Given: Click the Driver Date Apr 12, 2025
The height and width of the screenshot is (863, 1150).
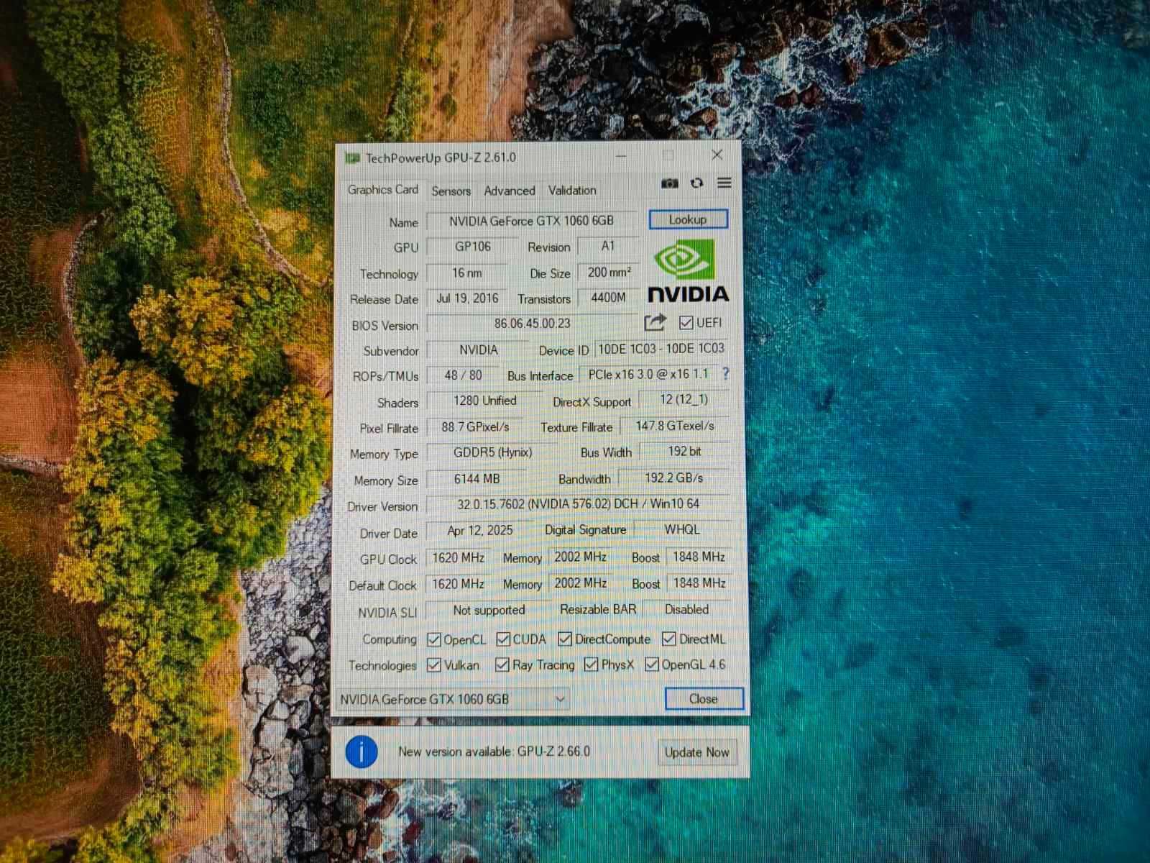Looking at the screenshot, I should click(x=479, y=531).
